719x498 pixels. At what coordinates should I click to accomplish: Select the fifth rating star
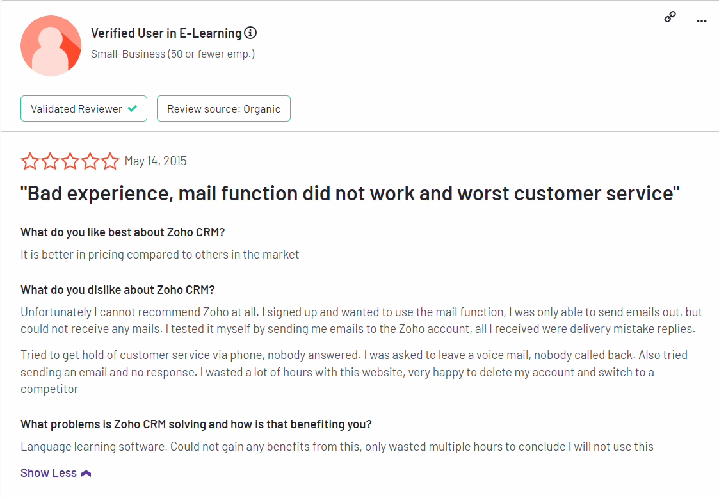110,161
